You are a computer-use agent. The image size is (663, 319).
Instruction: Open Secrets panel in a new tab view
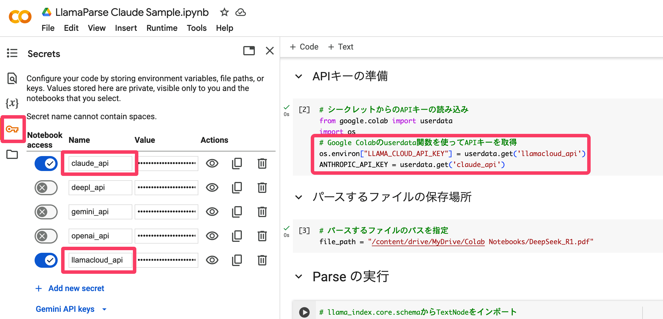[x=249, y=51]
